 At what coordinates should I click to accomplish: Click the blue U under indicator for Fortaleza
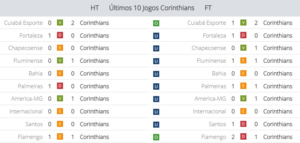pyautogui.click(x=156, y=36)
